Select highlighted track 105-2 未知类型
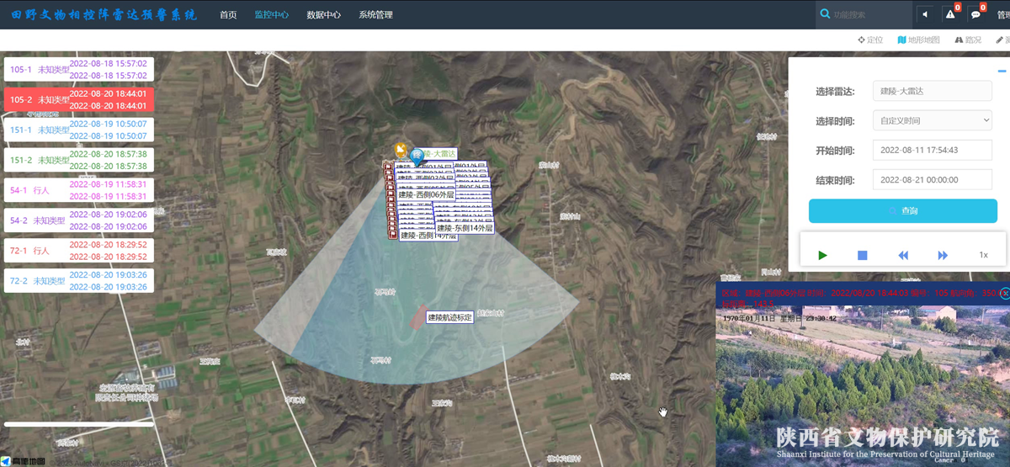The height and width of the screenshot is (467, 1010). tap(78, 99)
